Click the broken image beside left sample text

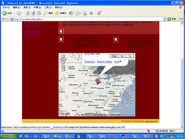pos(61,39)
